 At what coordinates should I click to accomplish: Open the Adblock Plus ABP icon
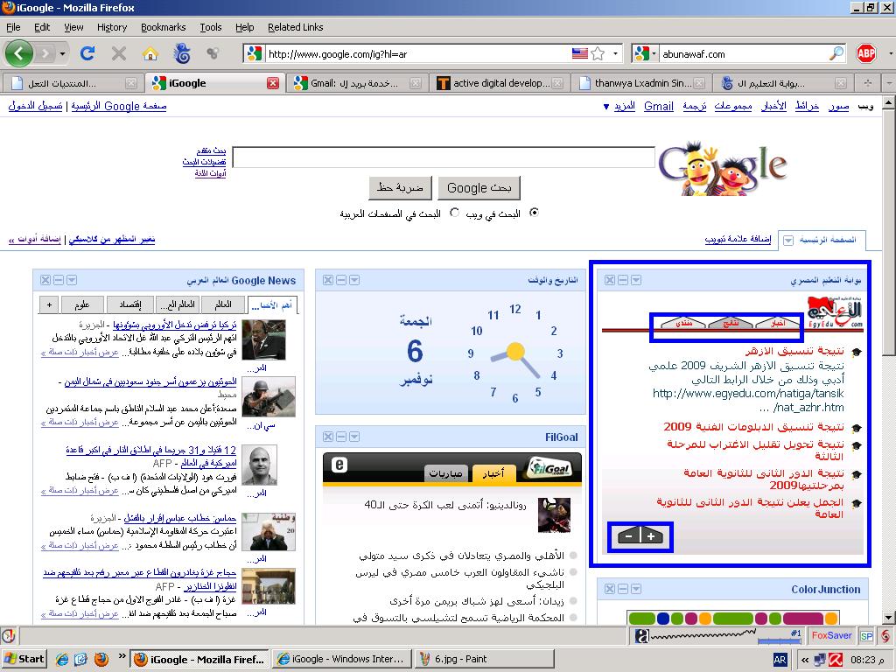[x=866, y=53]
